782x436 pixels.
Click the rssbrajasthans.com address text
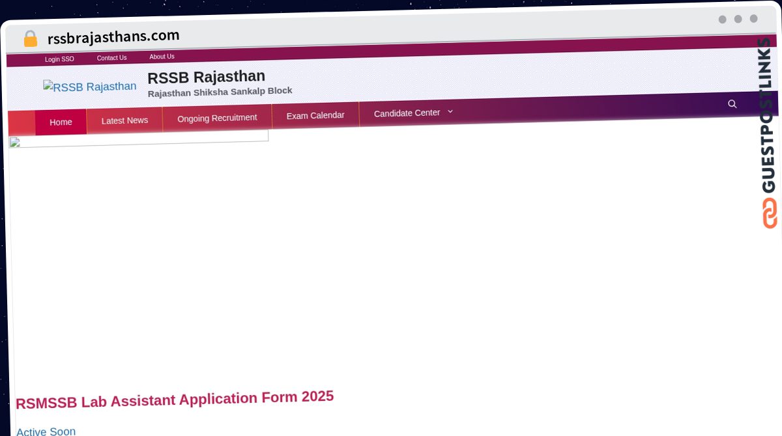click(113, 36)
